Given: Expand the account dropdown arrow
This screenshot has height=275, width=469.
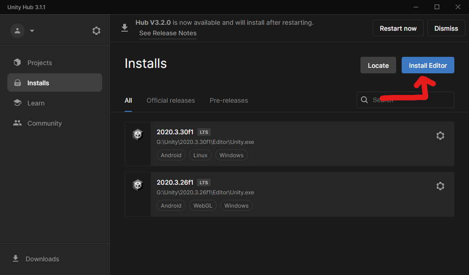Looking at the screenshot, I should pos(32,31).
